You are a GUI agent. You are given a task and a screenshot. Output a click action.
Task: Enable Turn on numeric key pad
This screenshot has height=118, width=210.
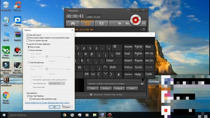28,40
